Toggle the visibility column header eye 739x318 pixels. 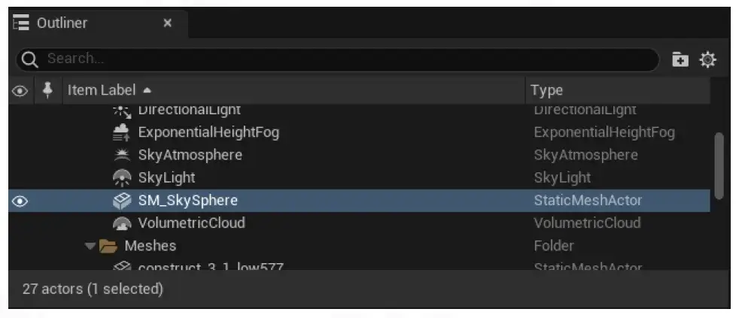tap(20, 90)
